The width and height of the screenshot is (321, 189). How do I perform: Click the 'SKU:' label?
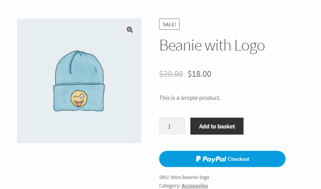(164, 177)
